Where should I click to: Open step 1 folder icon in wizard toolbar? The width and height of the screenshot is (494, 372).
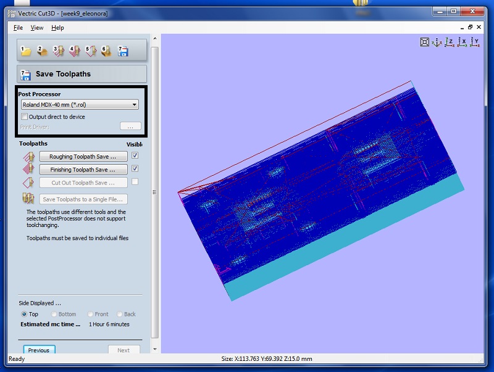tap(25, 51)
